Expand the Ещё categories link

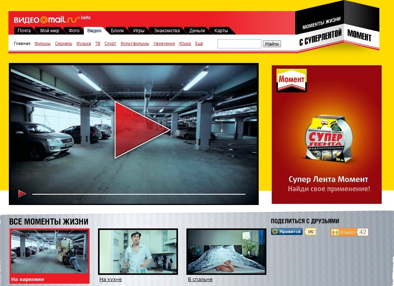[x=199, y=43]
